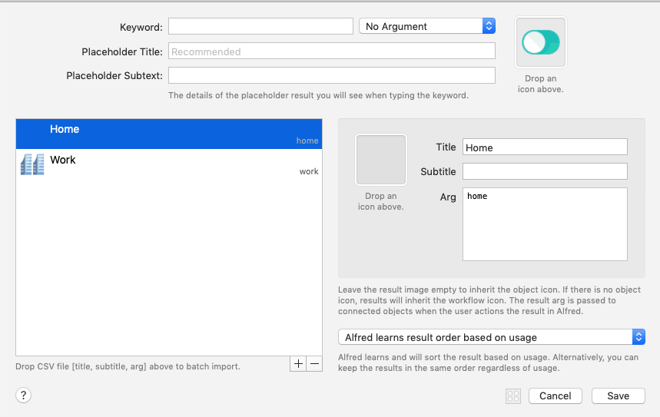The height and width of the screenshot is (417, 660).
Task: Select the Work row in list
Action: [169, 164]
